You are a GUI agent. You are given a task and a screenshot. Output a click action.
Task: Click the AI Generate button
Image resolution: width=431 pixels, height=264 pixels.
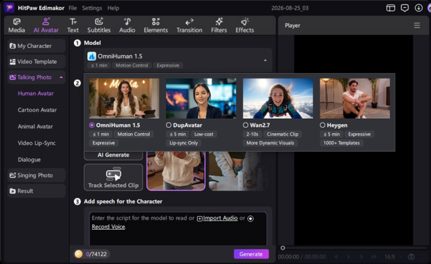pos(113,155)
